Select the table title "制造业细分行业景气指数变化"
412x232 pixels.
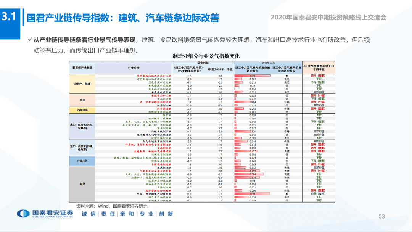point(206,56)
